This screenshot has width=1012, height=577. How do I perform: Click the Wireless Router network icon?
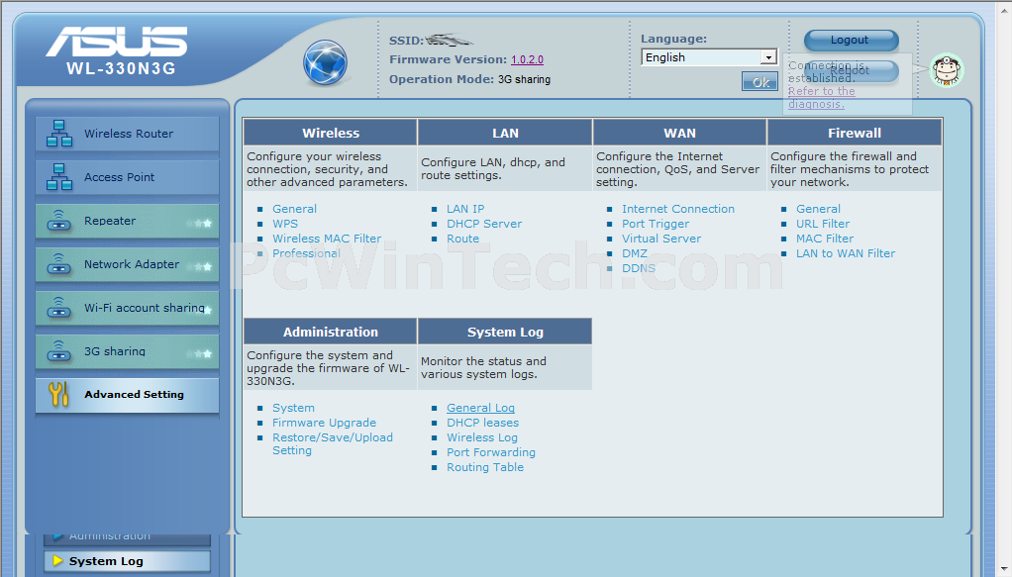tap(59, 134)
